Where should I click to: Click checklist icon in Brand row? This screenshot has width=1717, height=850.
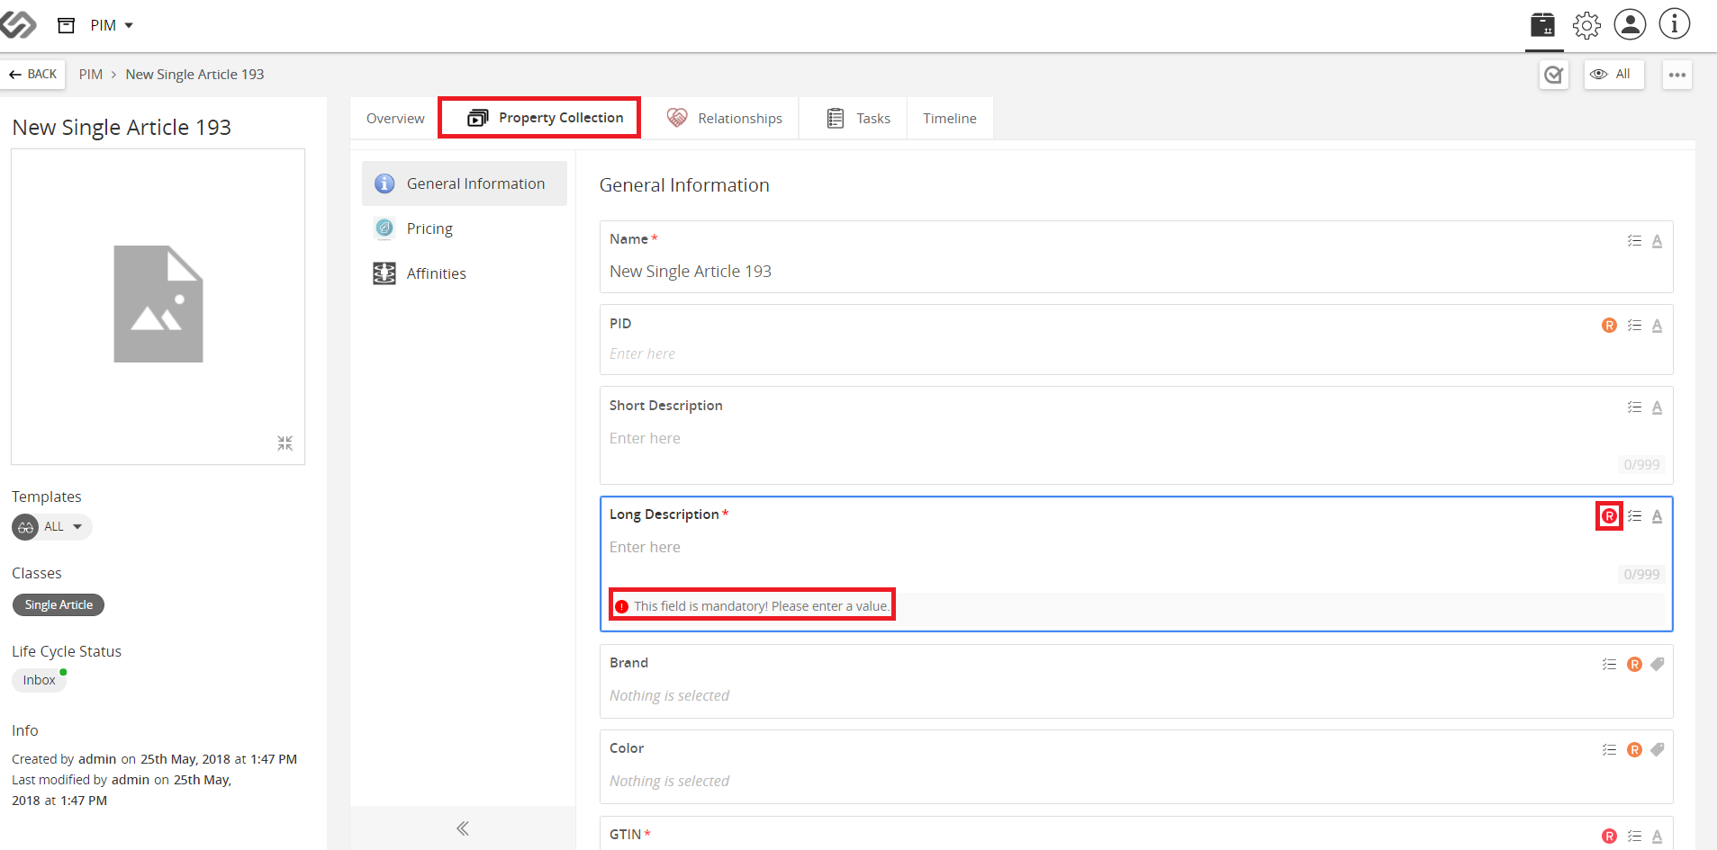coord(1610,665)
